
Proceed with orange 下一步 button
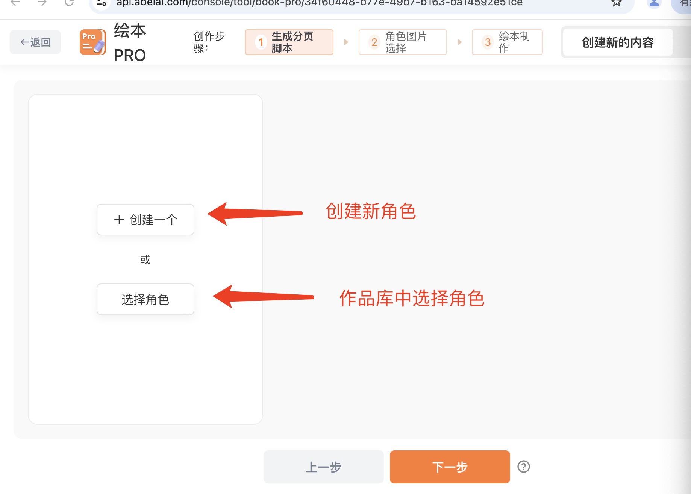point(450,467)
